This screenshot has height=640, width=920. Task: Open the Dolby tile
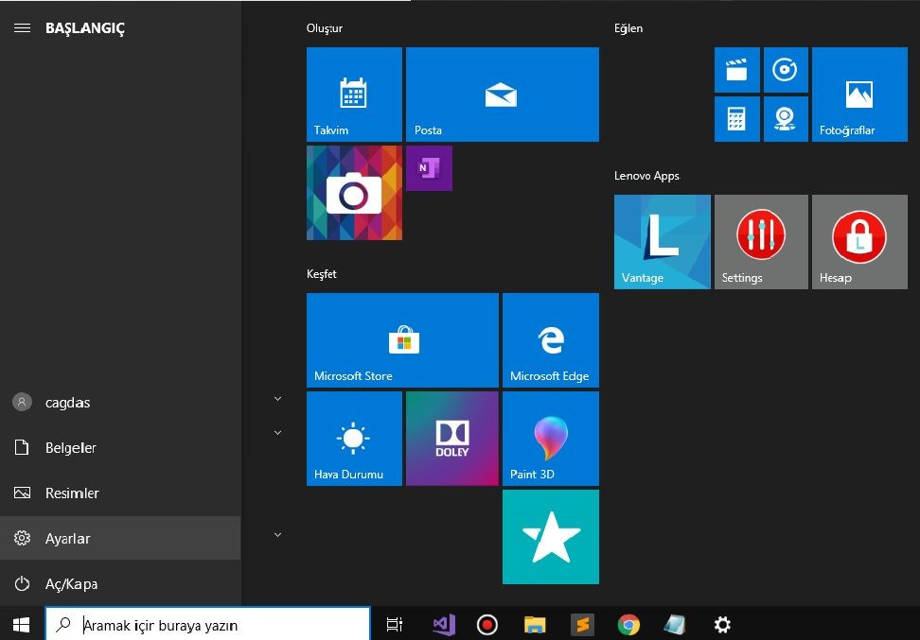click(452, 439)
